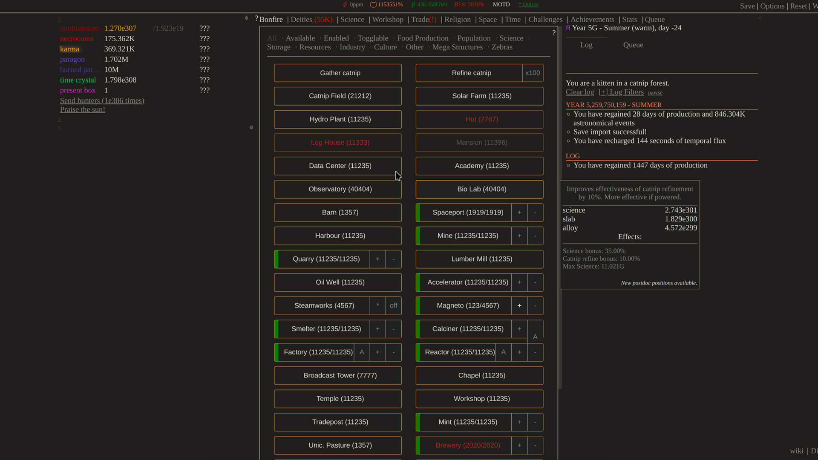The width and height of the screenshot is (818, 460).
Task: Clear the game log
Action: pos(580,92)
